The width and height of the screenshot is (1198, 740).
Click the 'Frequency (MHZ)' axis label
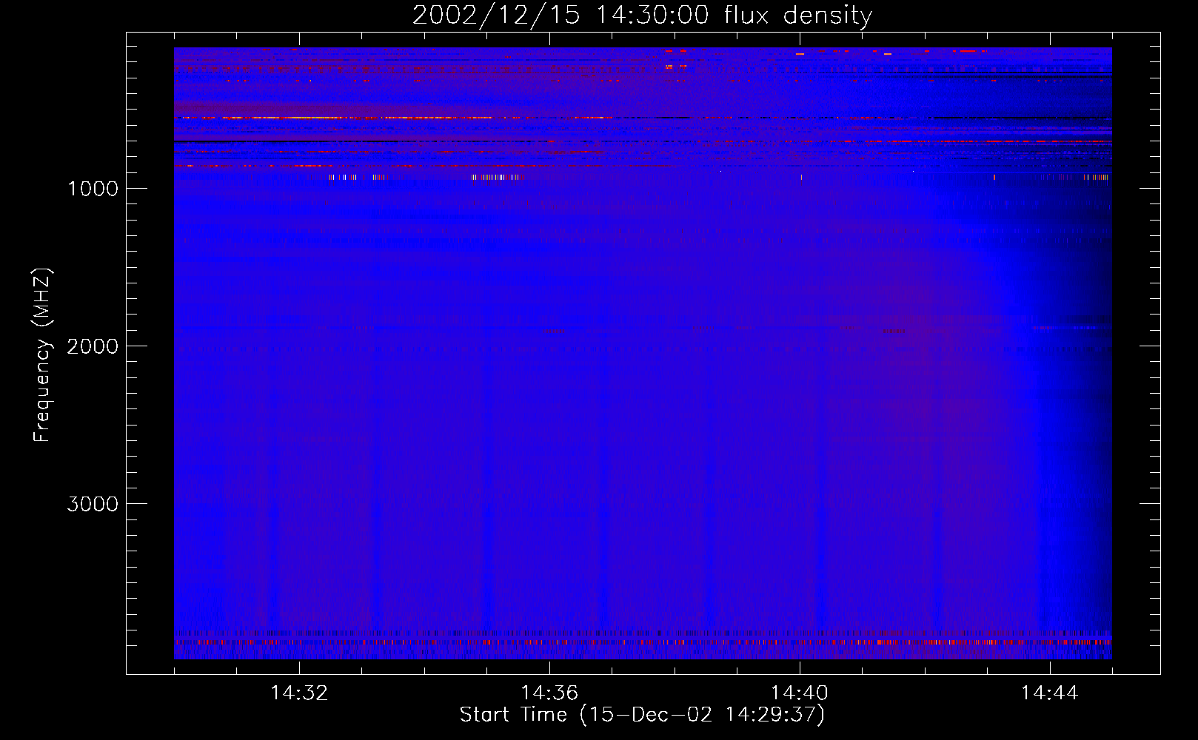click(x=42, y=355)
